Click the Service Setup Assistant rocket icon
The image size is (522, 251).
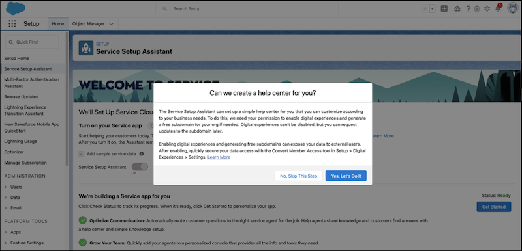(86, 48)
